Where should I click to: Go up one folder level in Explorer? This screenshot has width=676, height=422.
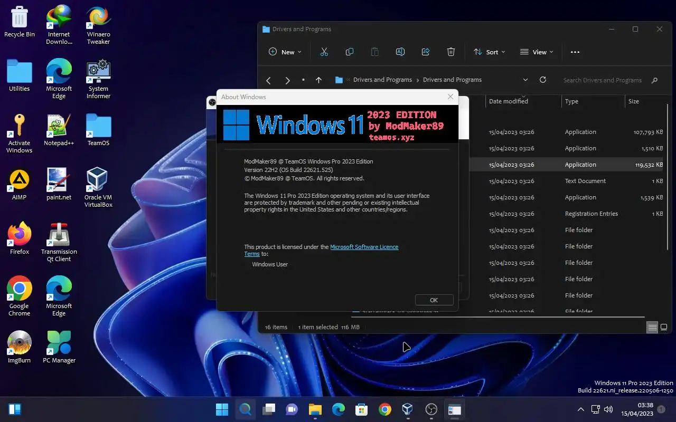318,80
